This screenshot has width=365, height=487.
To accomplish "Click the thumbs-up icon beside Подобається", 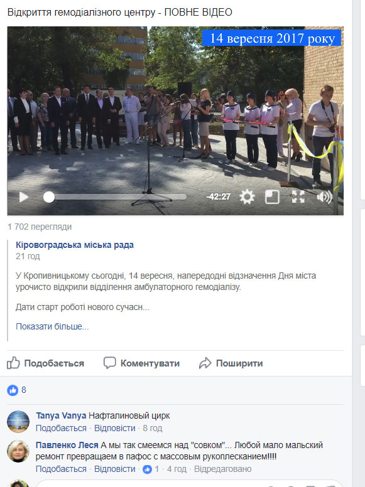I will 13,363.
